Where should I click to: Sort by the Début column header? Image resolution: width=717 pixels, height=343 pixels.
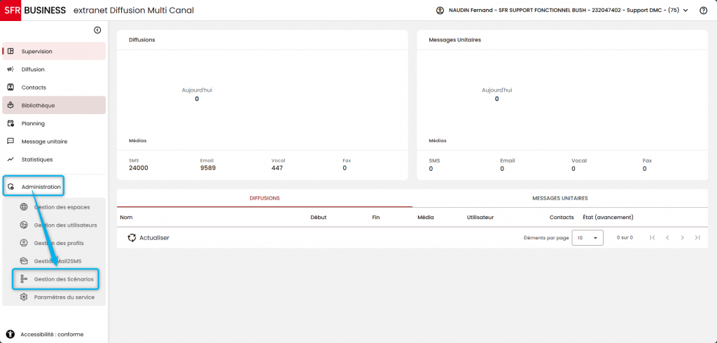tap(319, 217)
